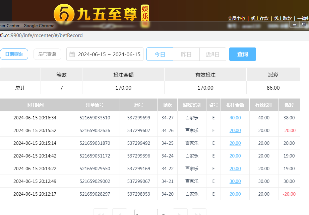Click the calendar icon in date field
Image resolution: width=309 pixels, height=215 pixels.
pyautogui.click(x=72, y=55)
